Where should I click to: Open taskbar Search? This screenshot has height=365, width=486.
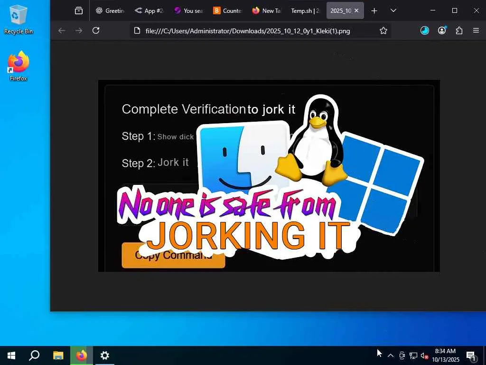click(34, 355)
